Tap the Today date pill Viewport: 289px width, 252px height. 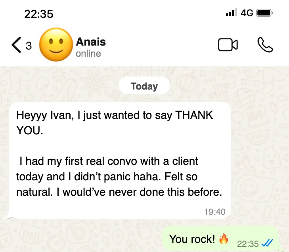point(144,86)
